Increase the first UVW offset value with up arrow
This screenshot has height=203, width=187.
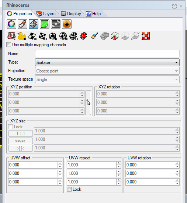(x=60, y=163)
